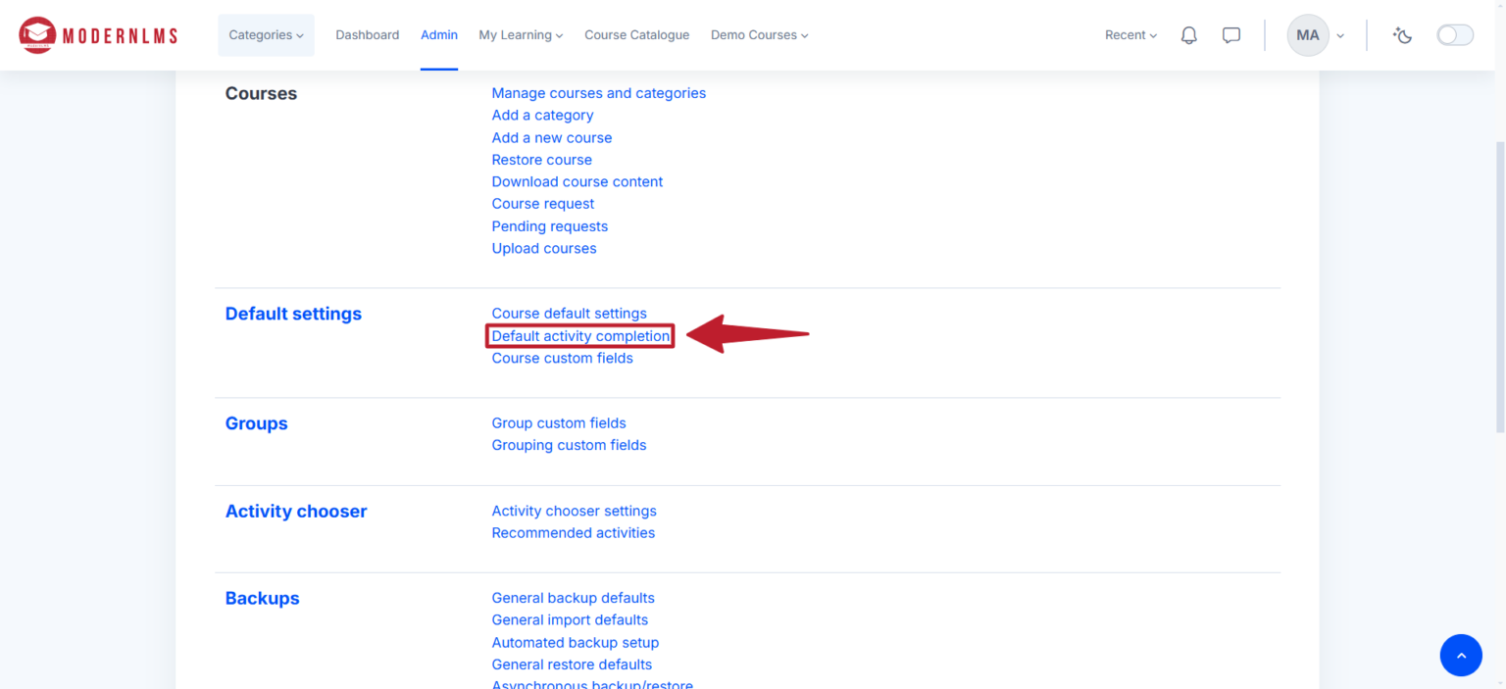Viewport: 1506px width, 689px height.
Task: Click the night mode moon icon
Action: 1403,35
